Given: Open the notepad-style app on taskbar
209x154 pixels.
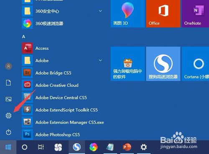Looking at the screenshot, I should [x=110, y=147].
